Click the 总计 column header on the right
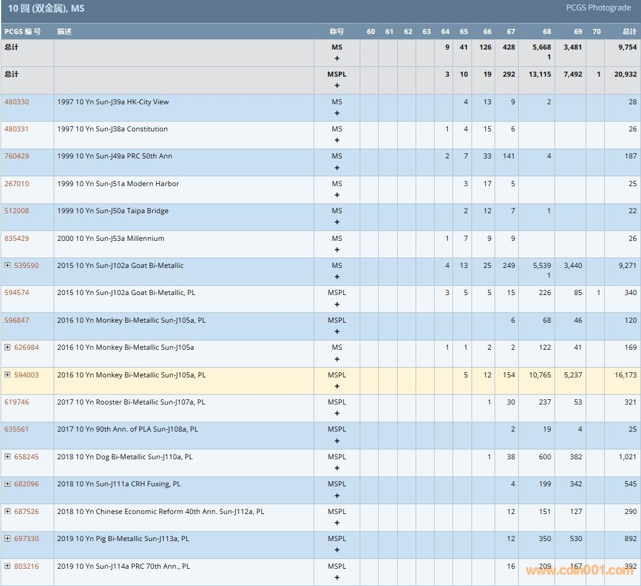The width and height of the screenshot is (641, 586). (629, 32)
